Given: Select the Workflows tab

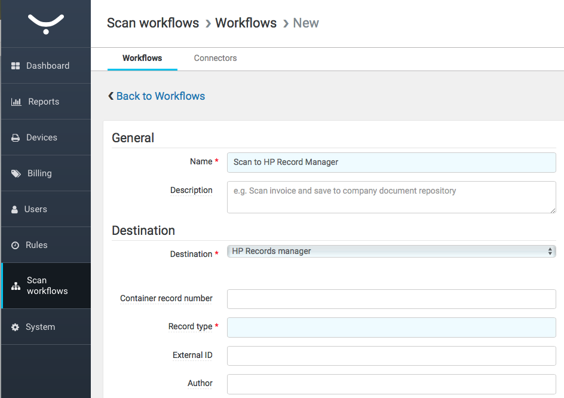Looking at the screenshot, I should (142, 58).
